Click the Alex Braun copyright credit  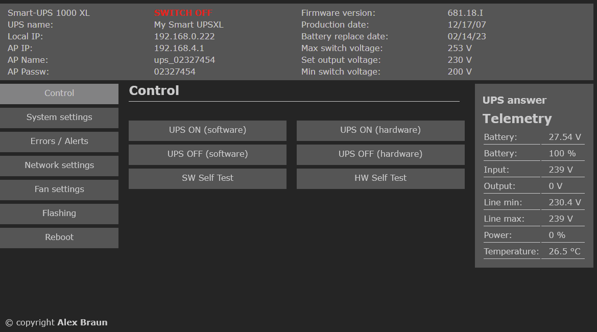coord(82,322)
